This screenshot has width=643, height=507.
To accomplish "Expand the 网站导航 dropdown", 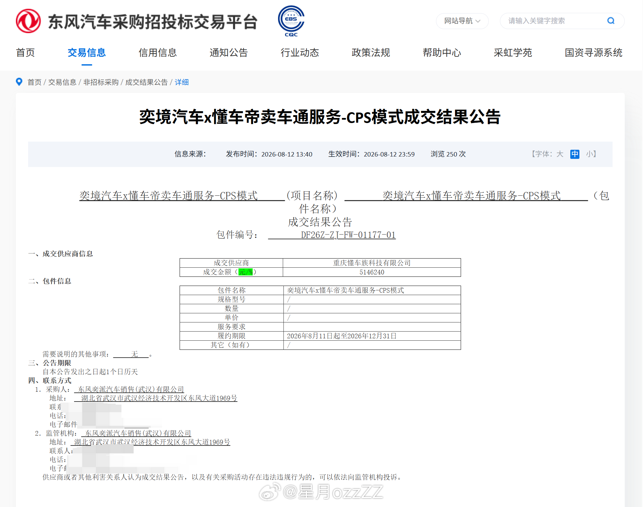I will point(462,21).
